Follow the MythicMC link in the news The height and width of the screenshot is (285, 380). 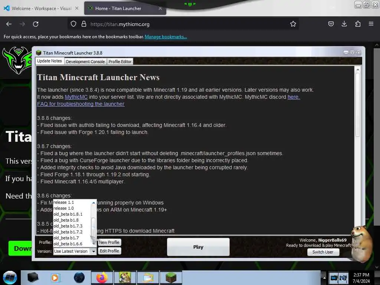click(76, 97)
